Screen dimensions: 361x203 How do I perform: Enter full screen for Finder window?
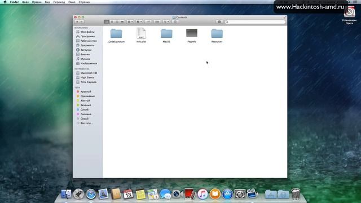pyautogui.click(x=284, y=17)
